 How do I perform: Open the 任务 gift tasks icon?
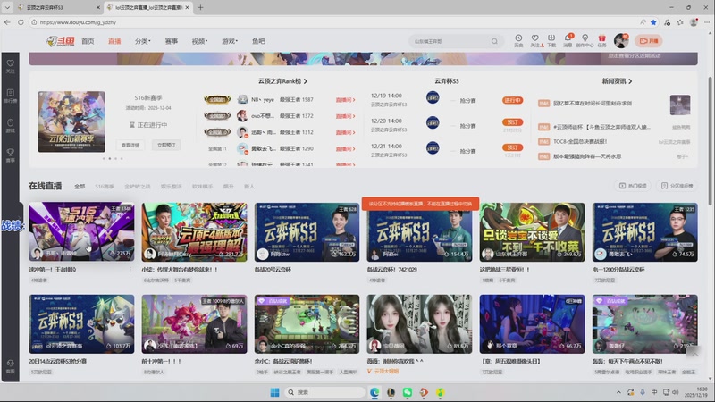coord(601,40)
